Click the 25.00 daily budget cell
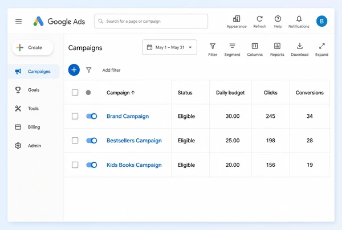 [233, 141]
